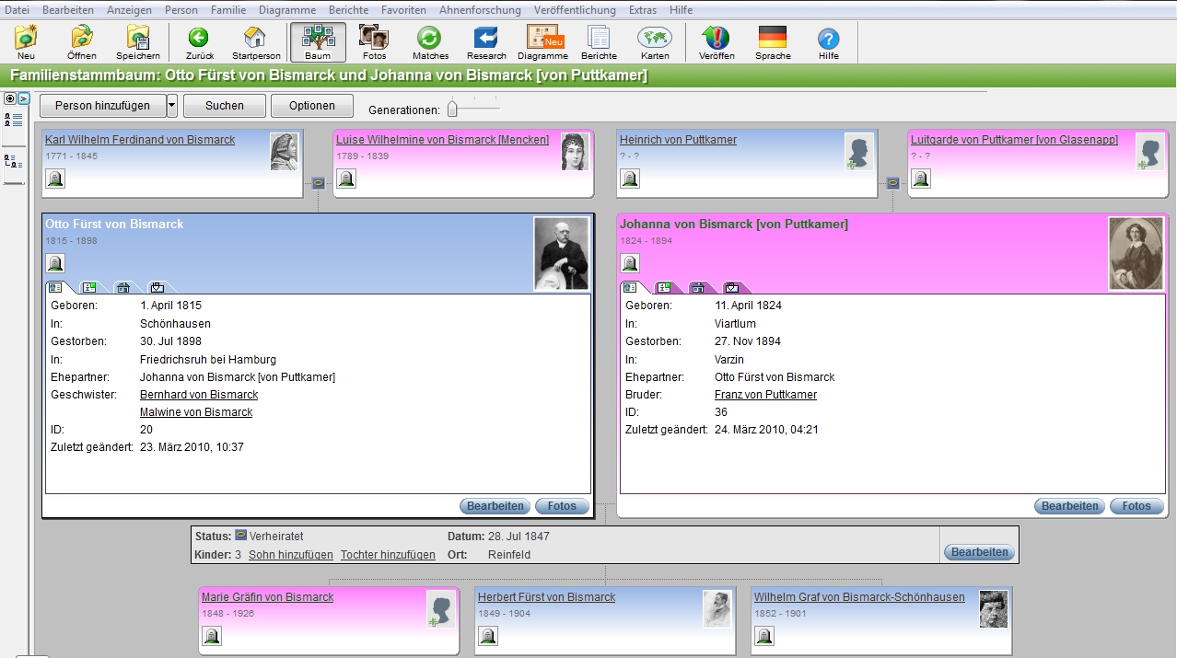Click Sohn hinzufügen link
Screen dimensions: 1177x658
(291, 555)
